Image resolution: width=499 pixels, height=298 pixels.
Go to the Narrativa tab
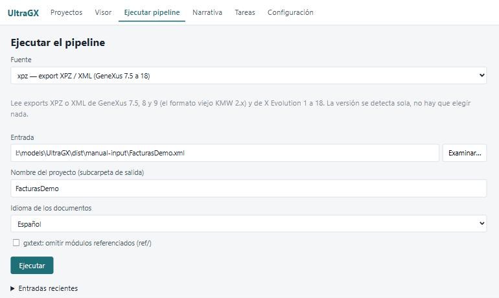(207, 12)
